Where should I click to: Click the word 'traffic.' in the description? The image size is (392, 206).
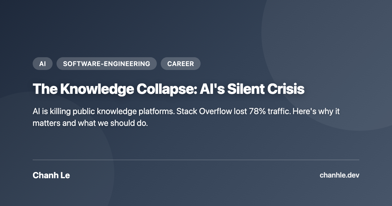pyautogui.click(x=281, y=112)
